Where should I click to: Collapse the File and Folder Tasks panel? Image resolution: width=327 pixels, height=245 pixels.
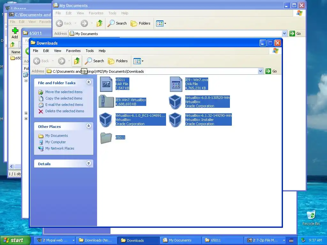point(89,82)
